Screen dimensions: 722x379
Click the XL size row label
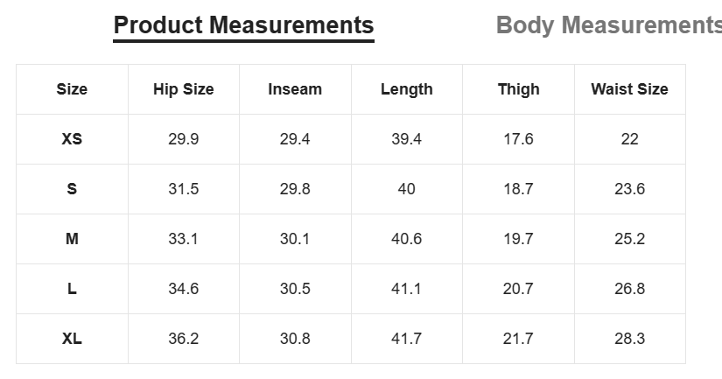pos(72,339)
